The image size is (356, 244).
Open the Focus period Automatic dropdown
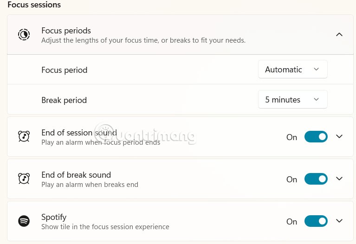click(x=293, y=69)
